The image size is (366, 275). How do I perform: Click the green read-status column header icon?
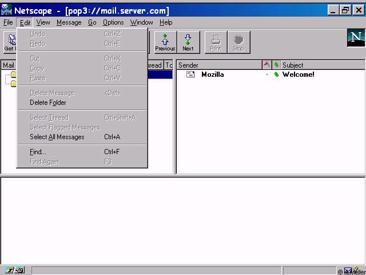[x=276, y=65]
